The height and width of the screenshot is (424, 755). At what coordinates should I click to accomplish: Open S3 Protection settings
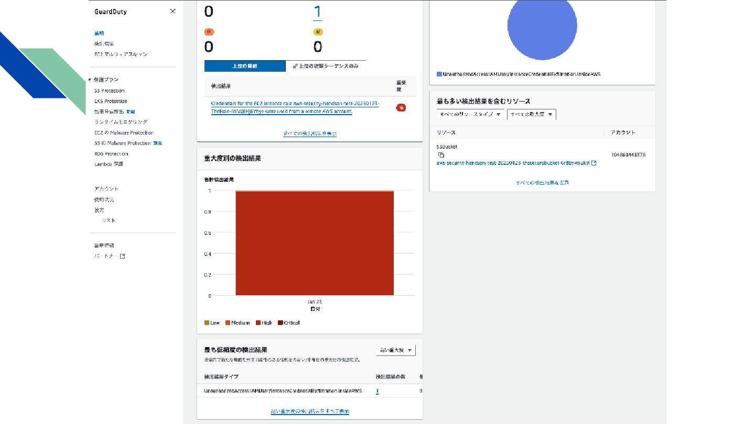coord(109,91)
